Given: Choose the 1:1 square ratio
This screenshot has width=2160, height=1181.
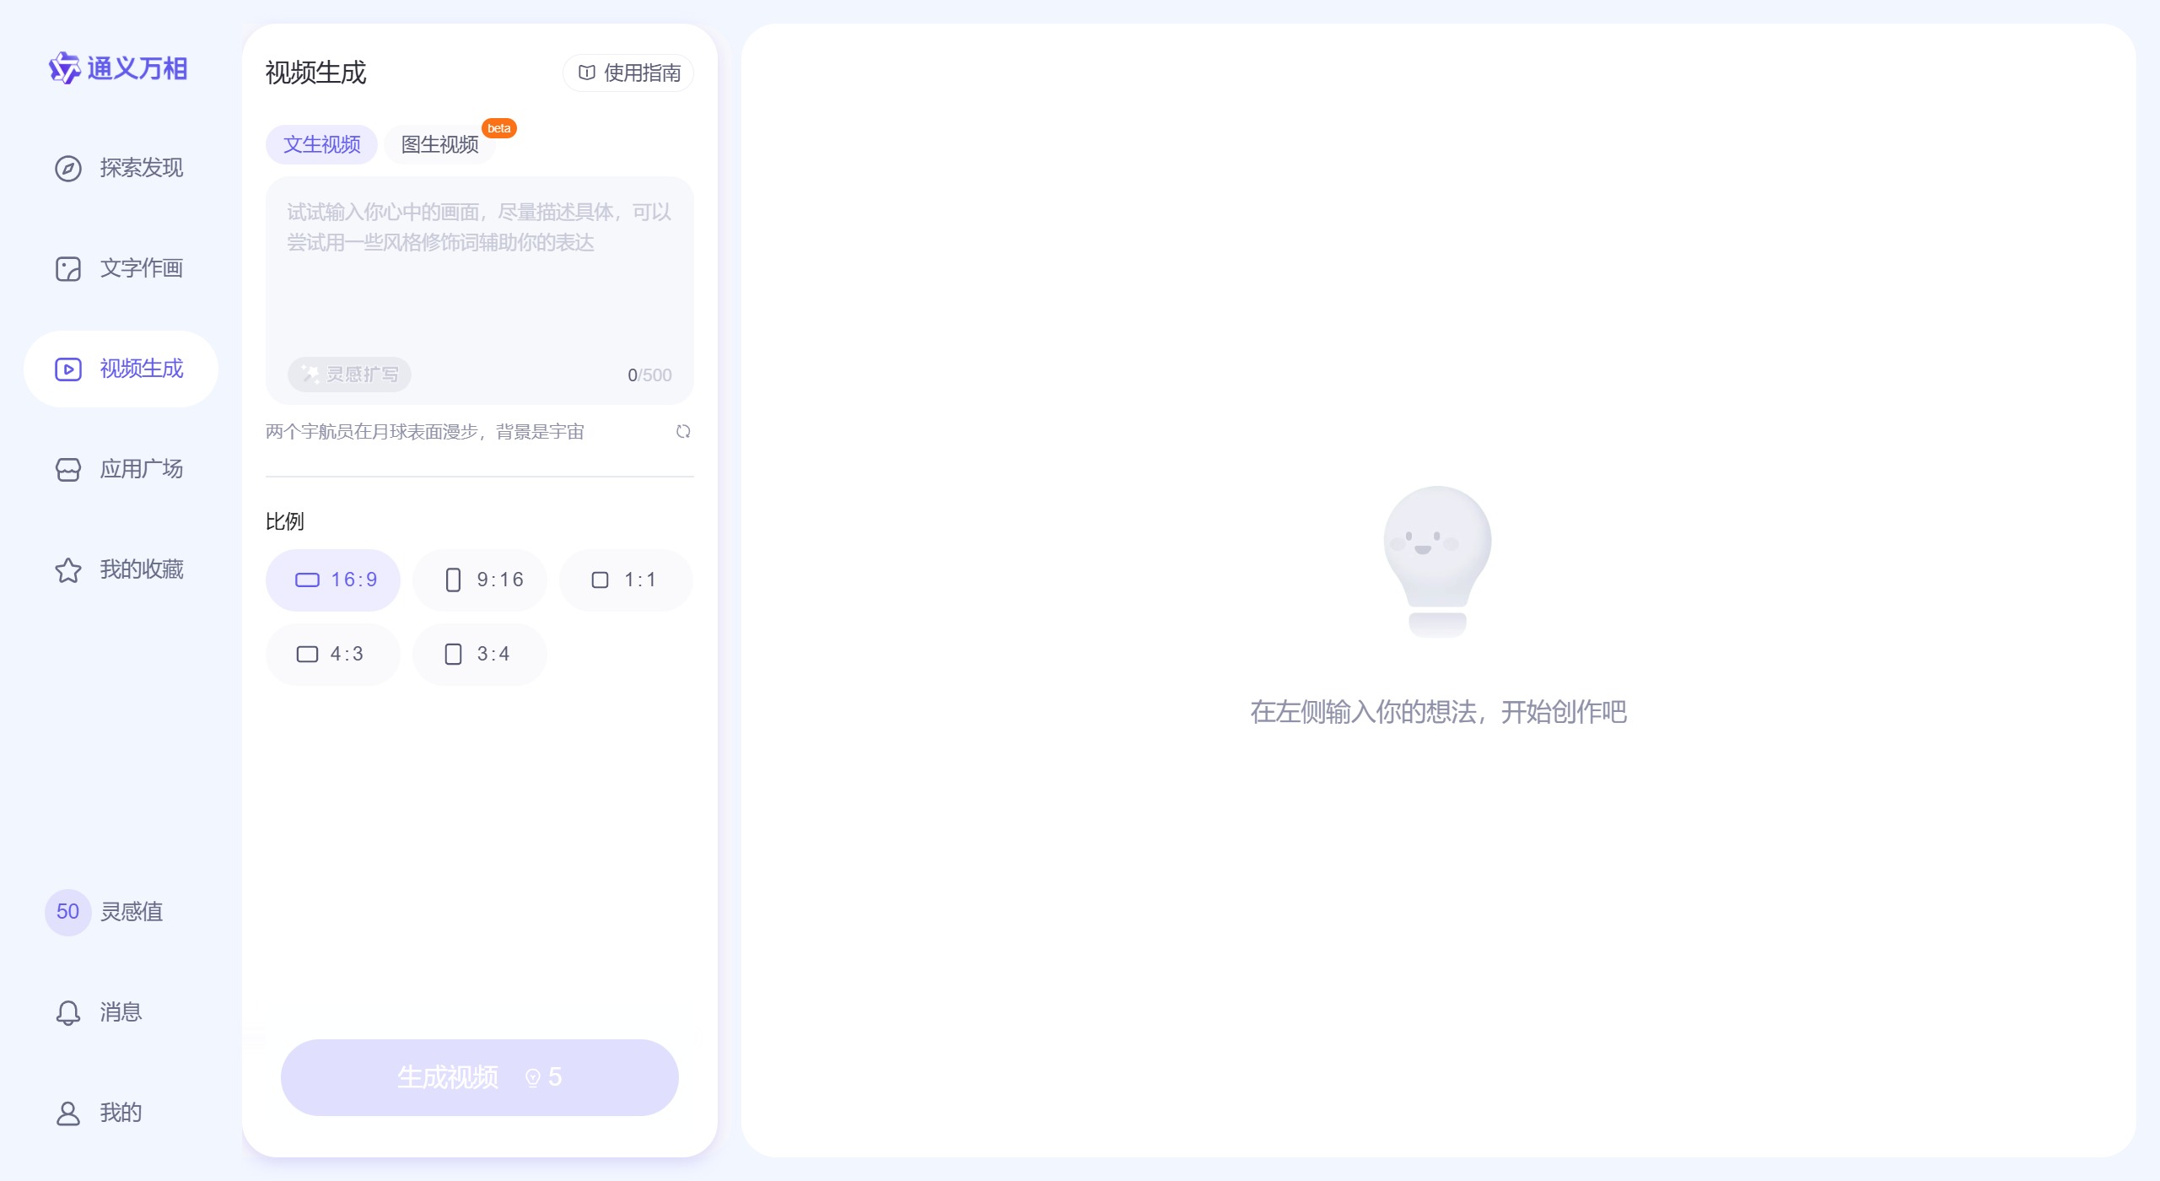Looking at the screenshot, I should click(x=626, y=580).
